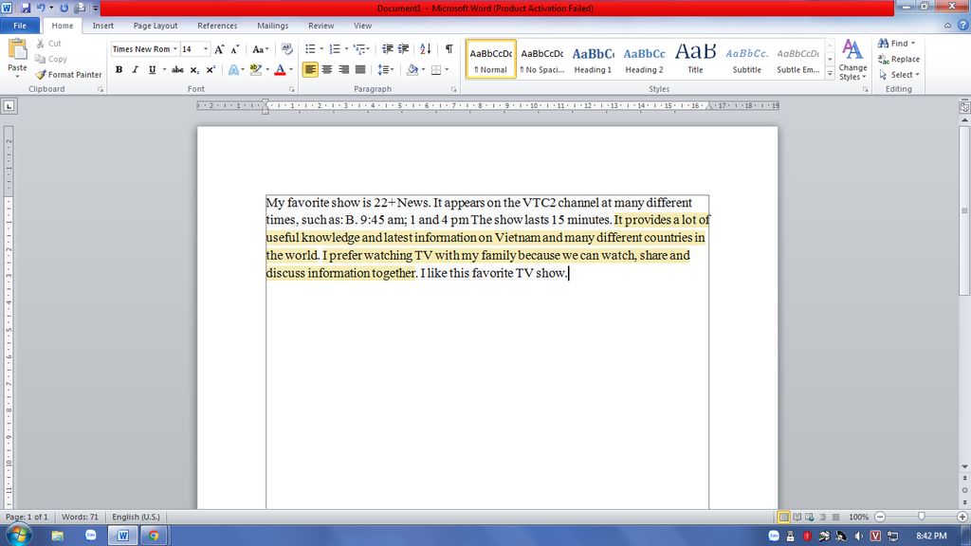Click the Copy icon
Screen dimensions: 971x546
click(40, 59)
